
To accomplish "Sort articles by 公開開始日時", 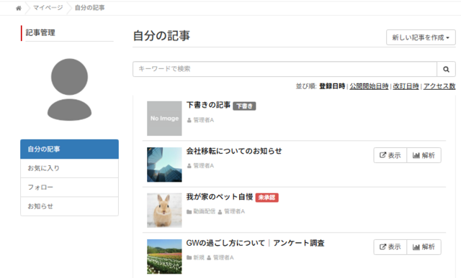I will [369, 86].
